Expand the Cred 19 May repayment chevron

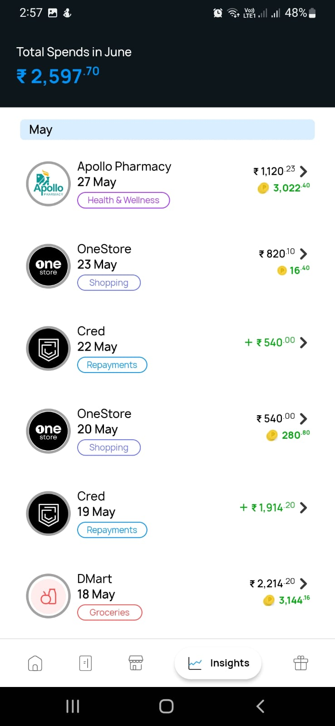click(304, 507)
